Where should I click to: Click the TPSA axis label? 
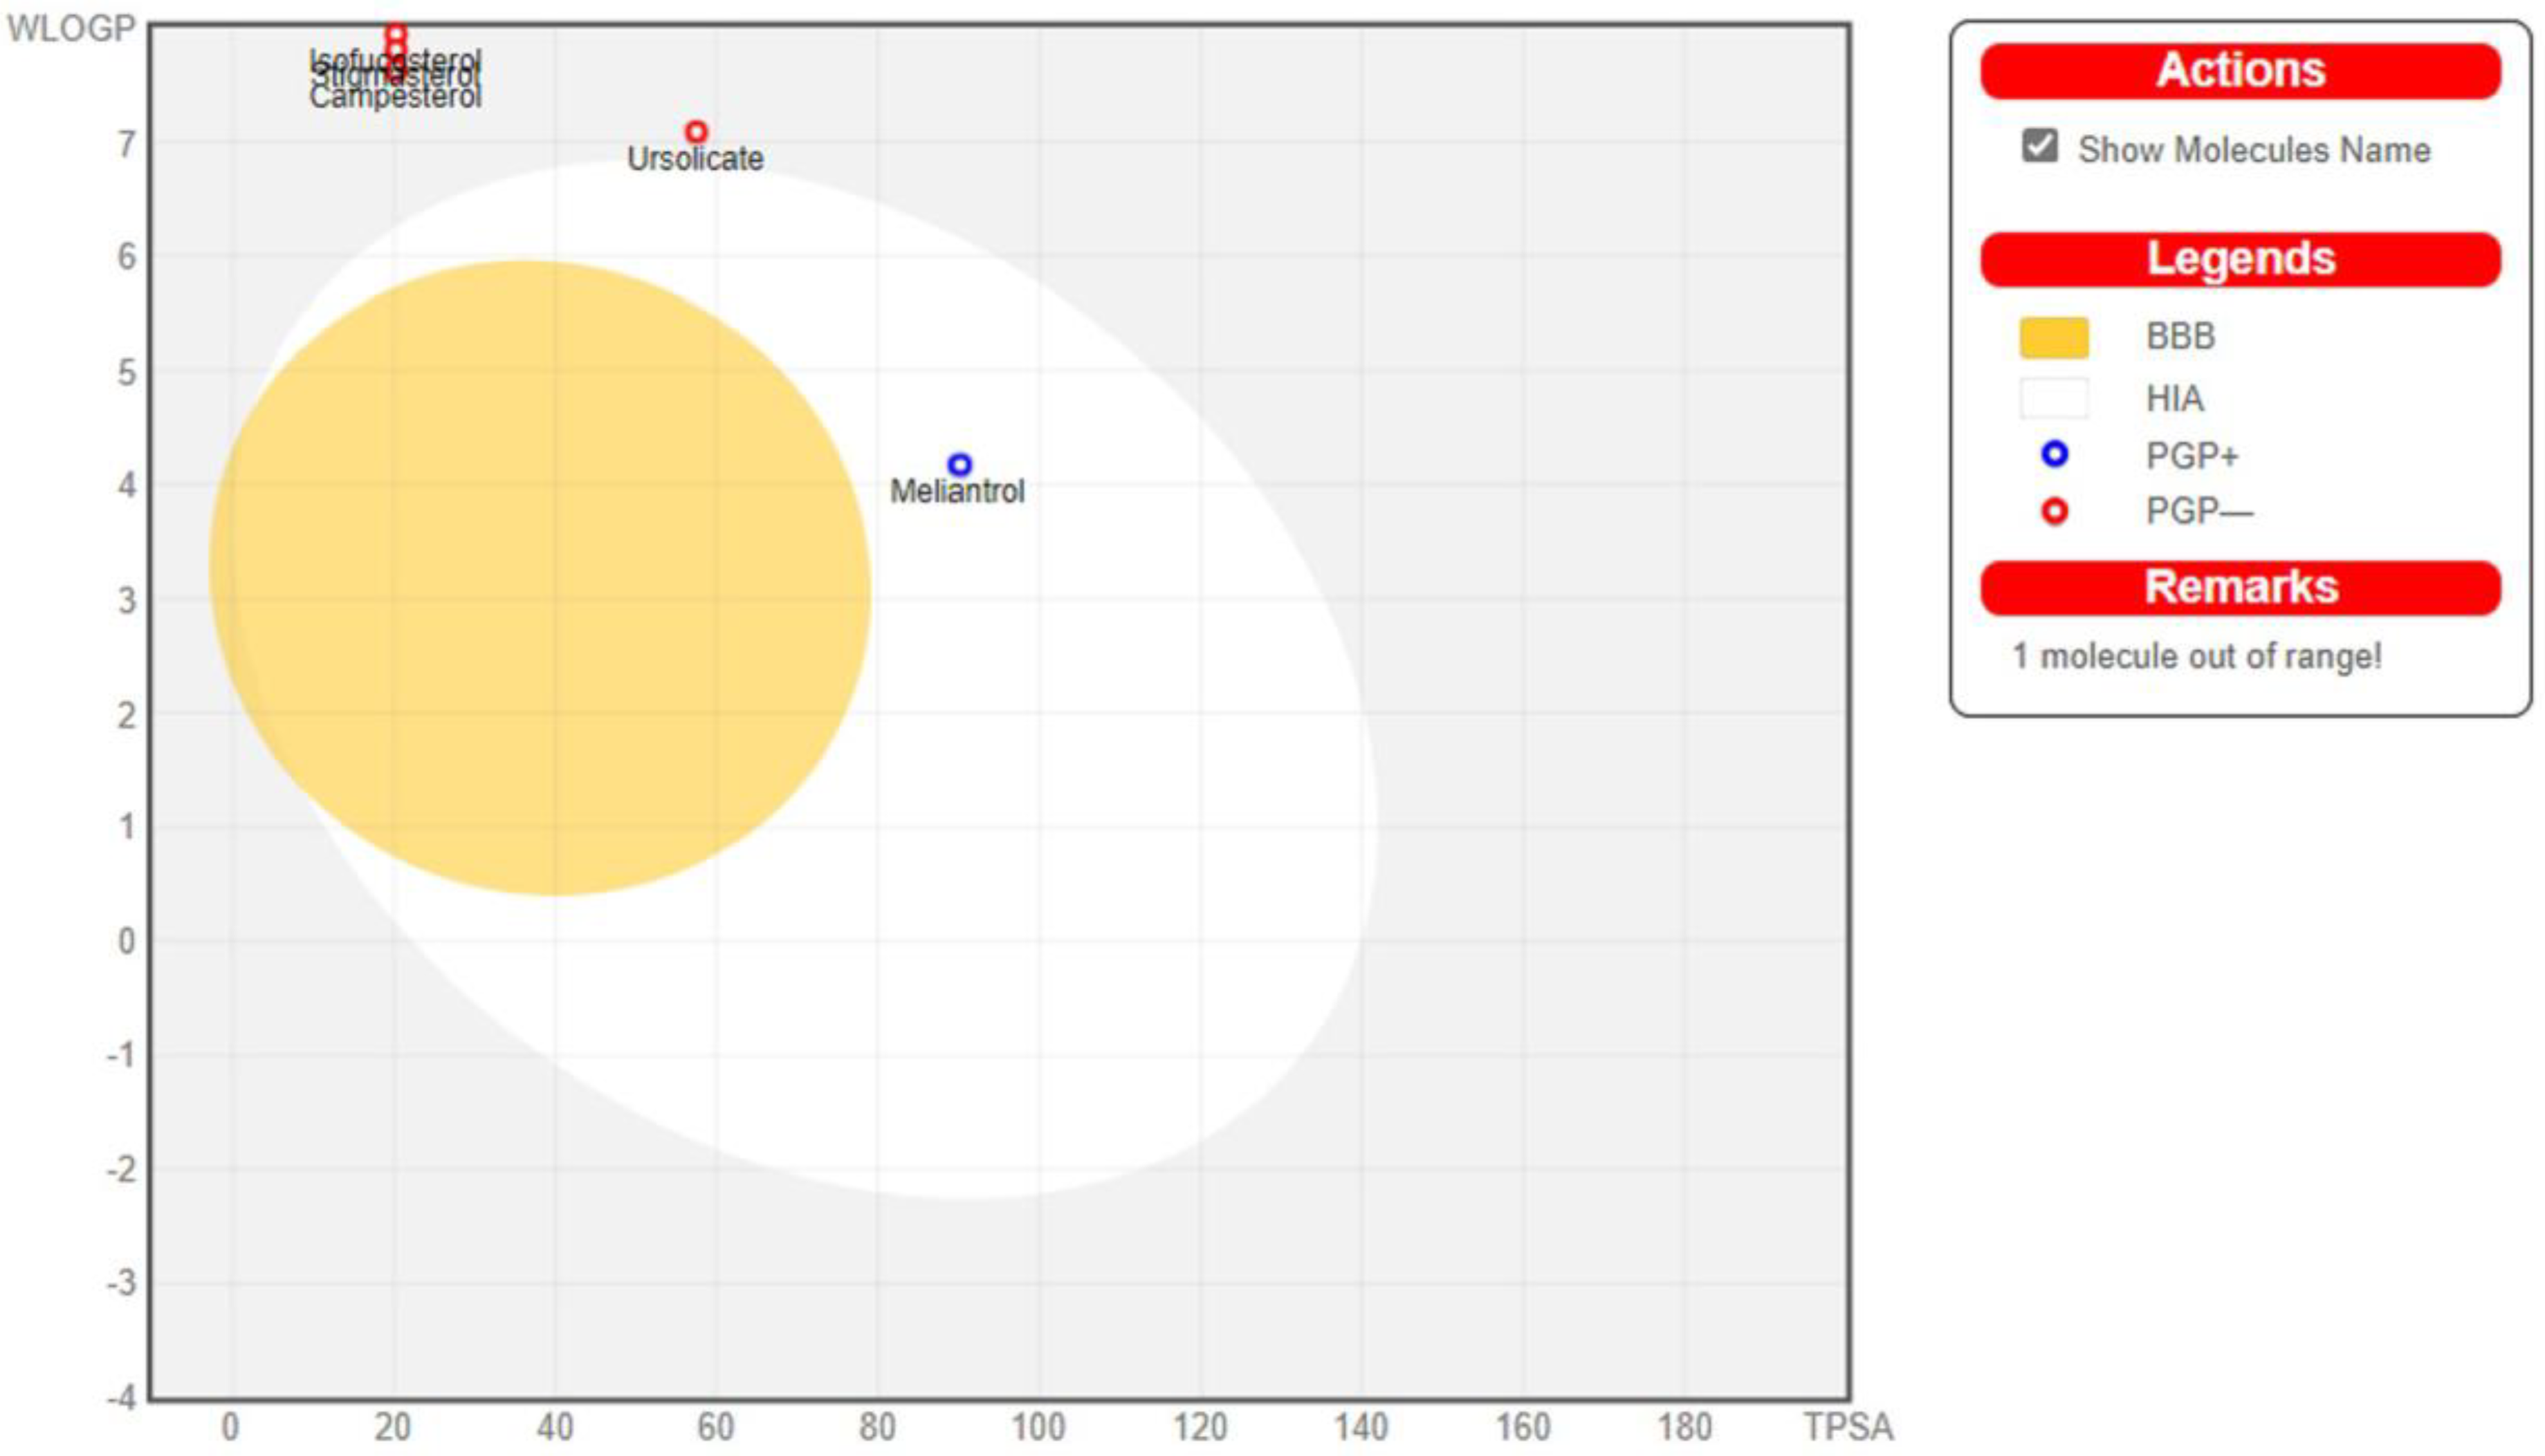(x=1848, y=1427)
